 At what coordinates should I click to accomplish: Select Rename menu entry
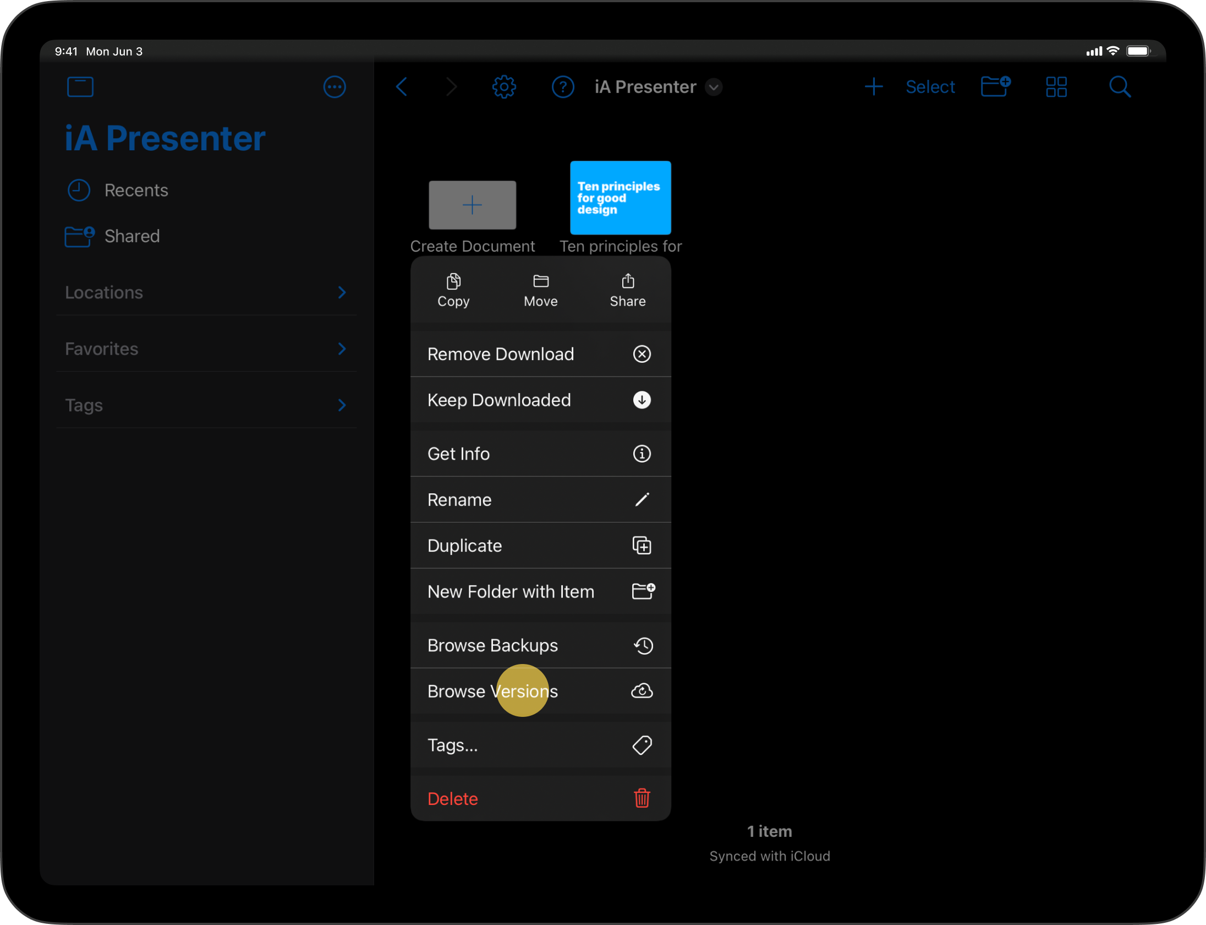click(x=541, y=500)
